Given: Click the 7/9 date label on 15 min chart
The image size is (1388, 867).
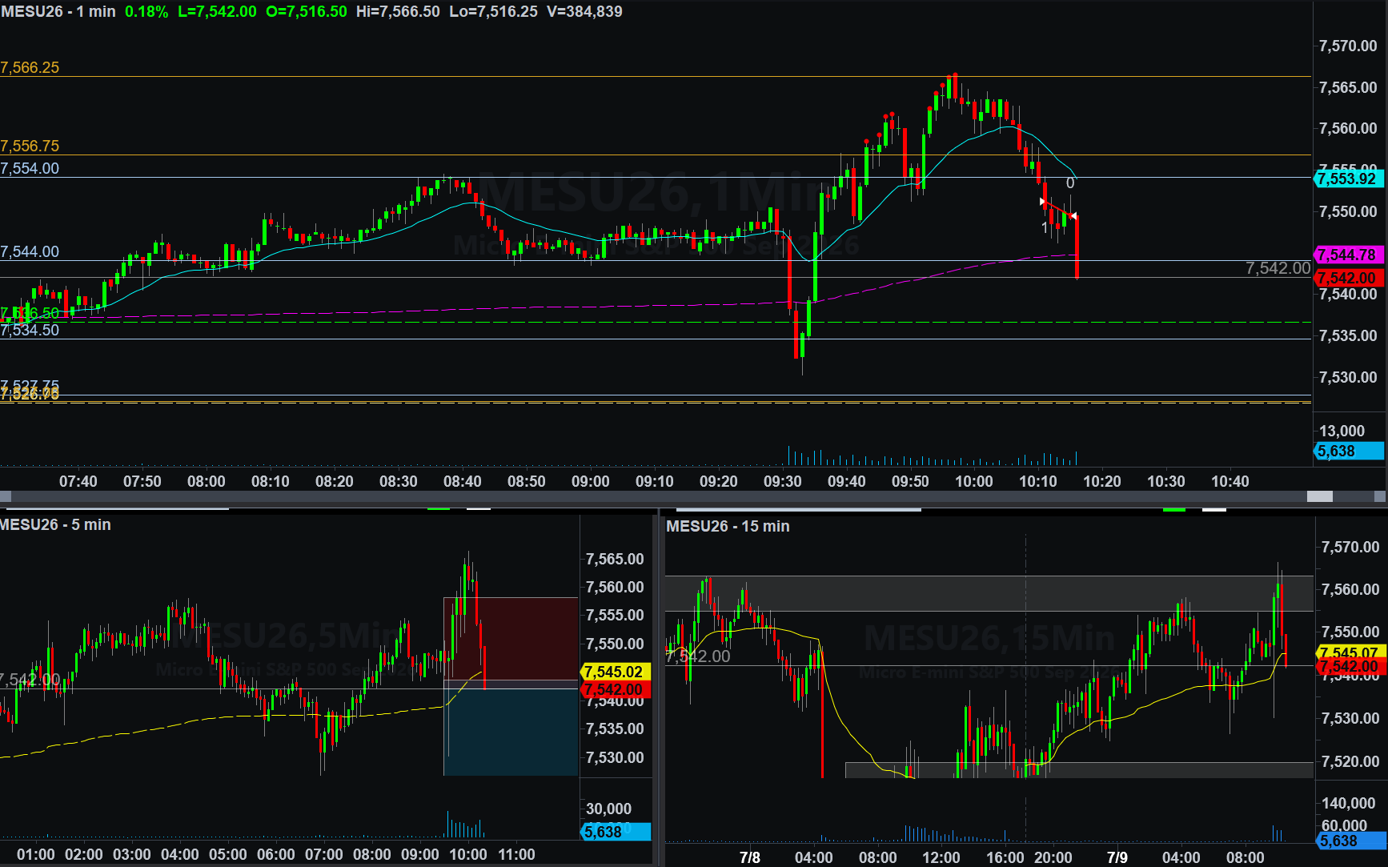Looking at the screenshot, I should click(x=1117, y=857).
